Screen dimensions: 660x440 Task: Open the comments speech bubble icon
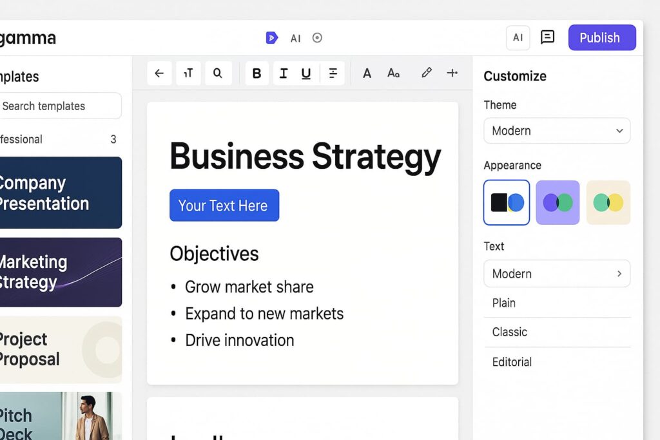[547, 37]
